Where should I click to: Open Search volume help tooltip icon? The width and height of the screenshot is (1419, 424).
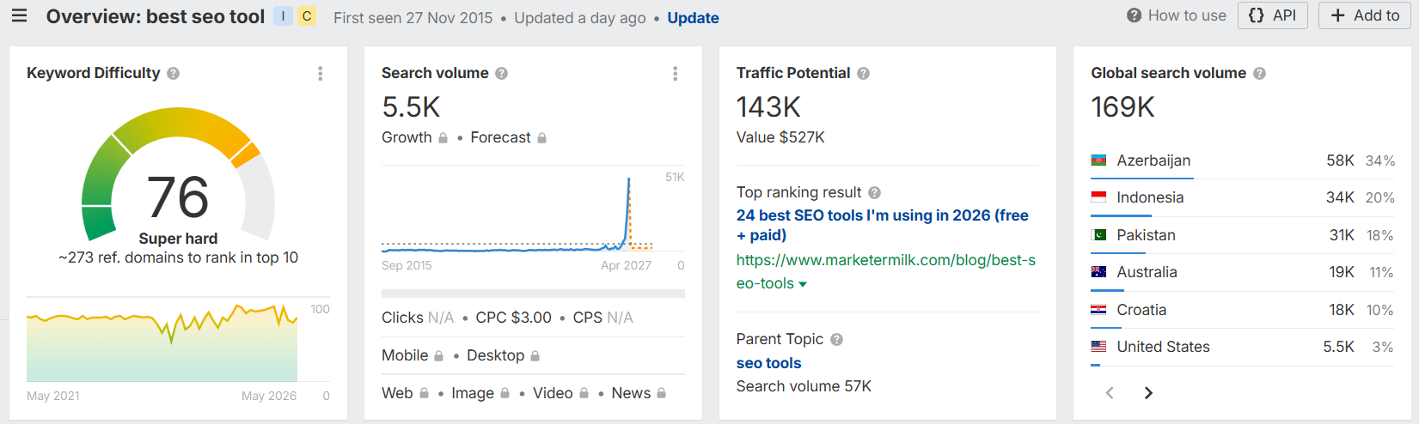click(x=501, y=74)
